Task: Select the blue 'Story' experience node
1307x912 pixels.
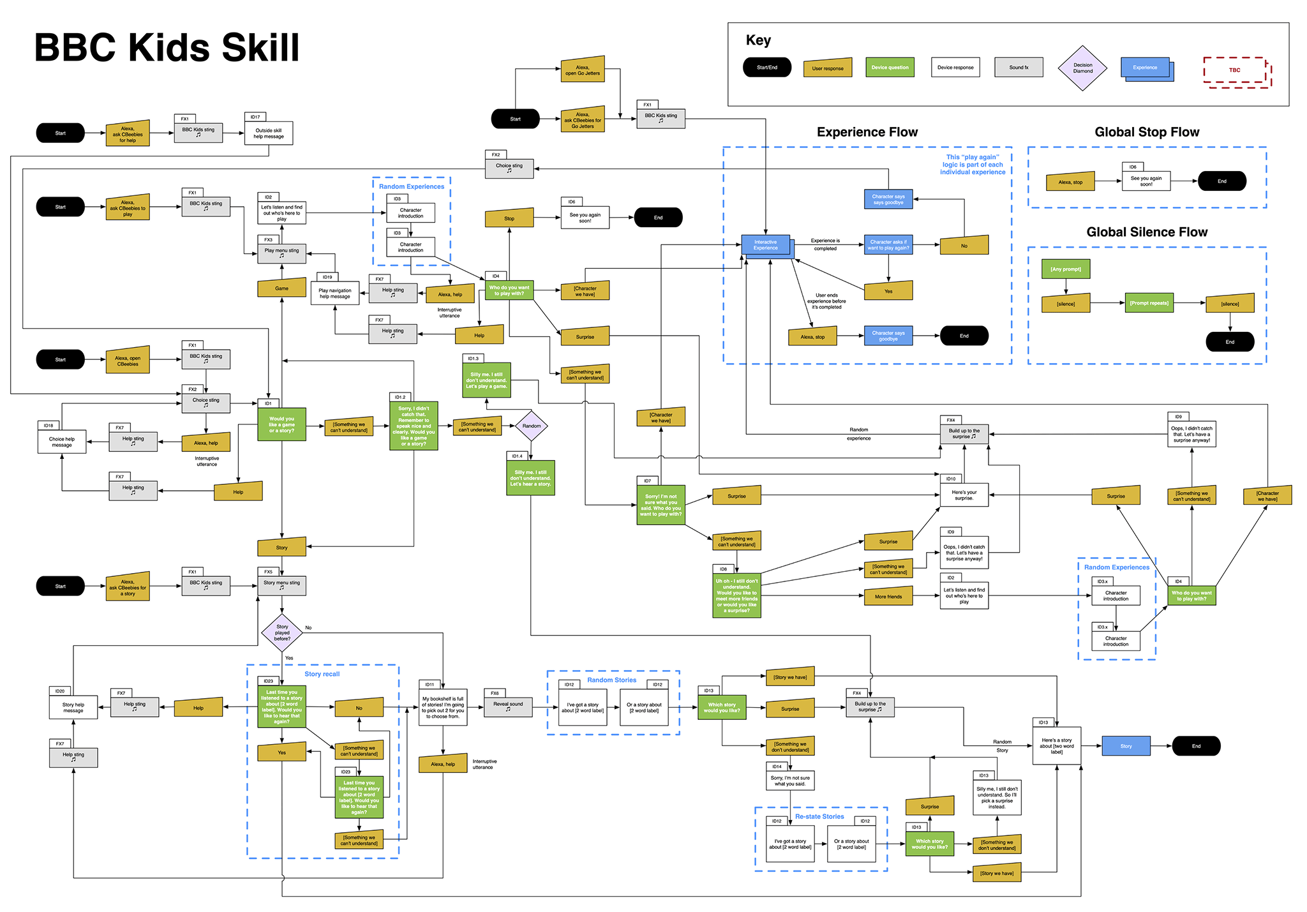Action: coord(1126,746)
